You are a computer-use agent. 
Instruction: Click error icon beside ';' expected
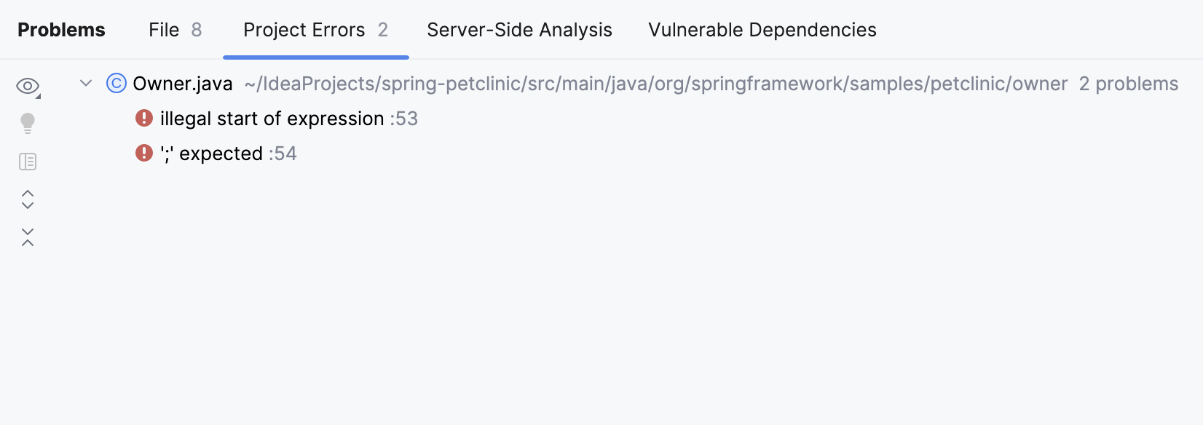click(144, 153)
